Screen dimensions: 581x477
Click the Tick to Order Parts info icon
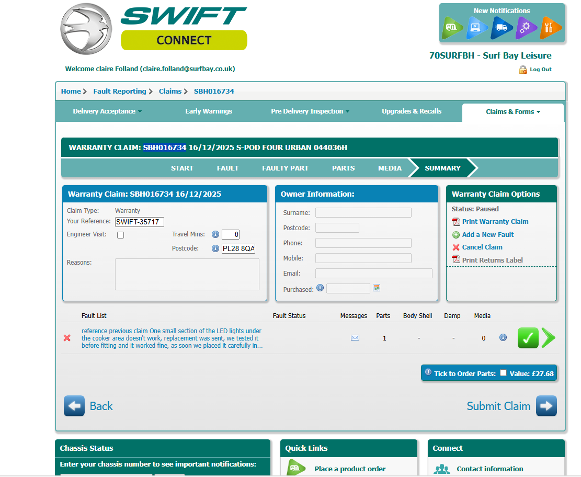coord(428,372)
